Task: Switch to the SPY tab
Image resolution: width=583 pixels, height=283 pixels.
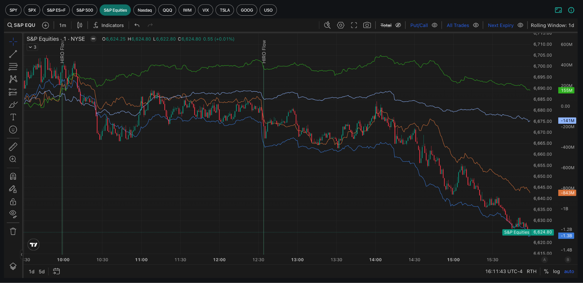Action: pos(13,10)
